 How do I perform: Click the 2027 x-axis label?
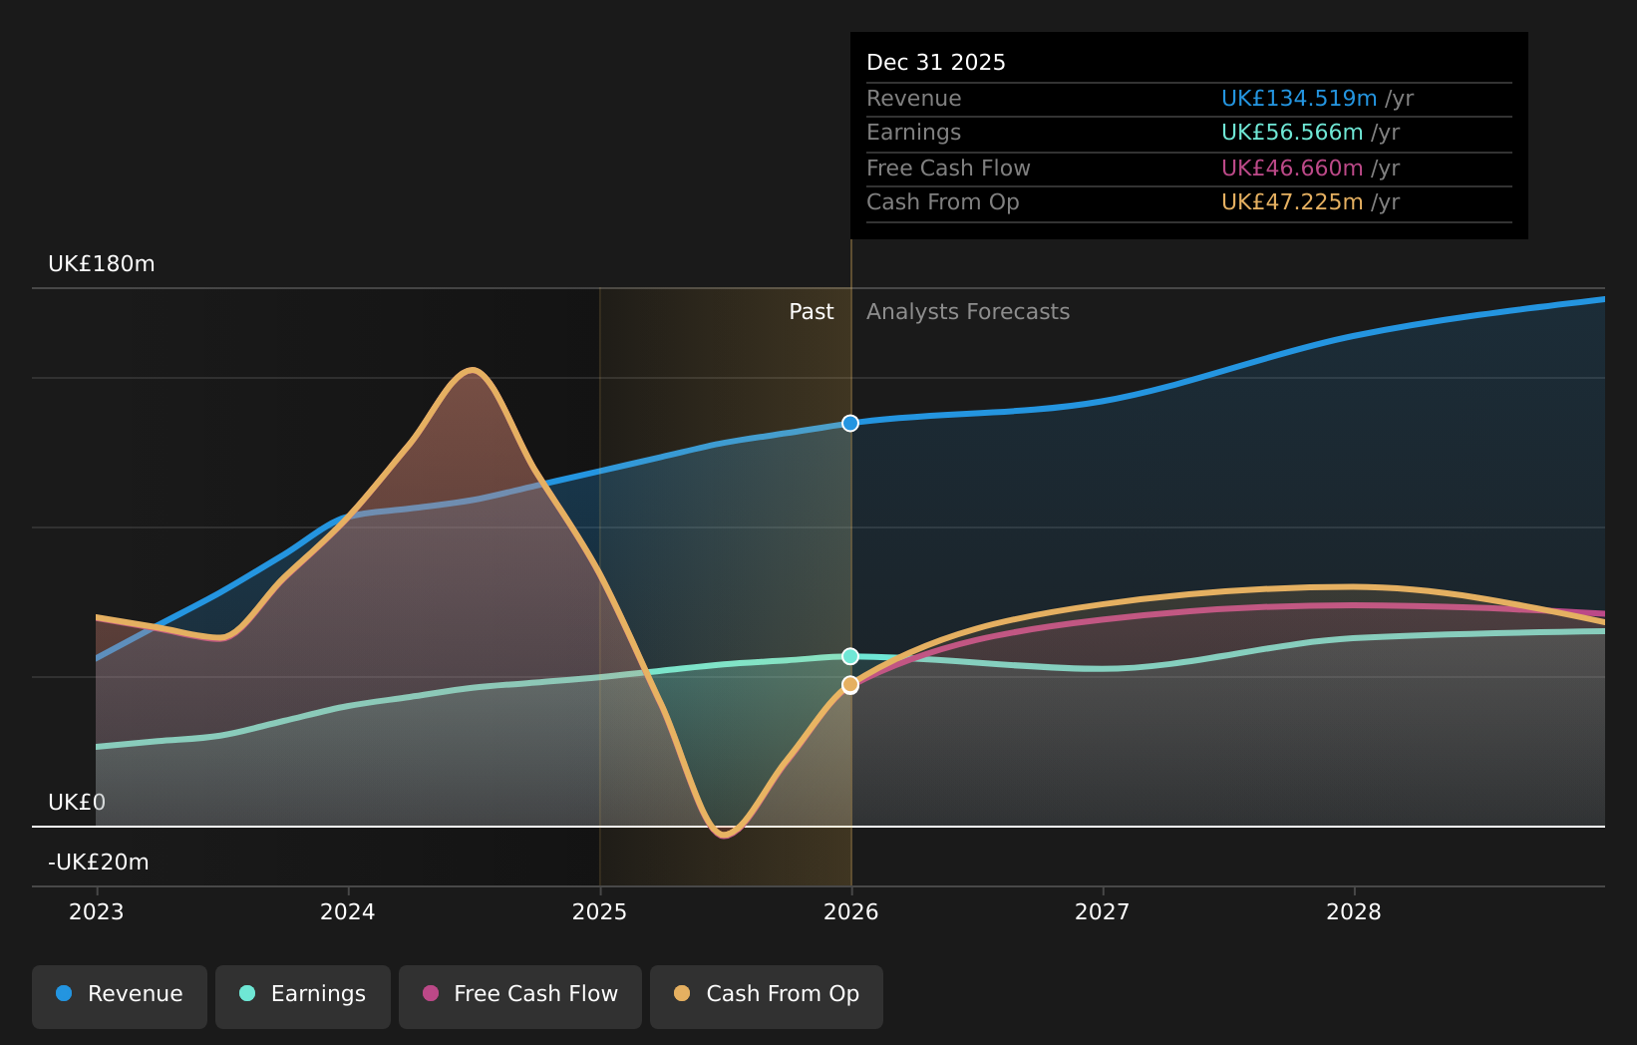coord(1103,912)
